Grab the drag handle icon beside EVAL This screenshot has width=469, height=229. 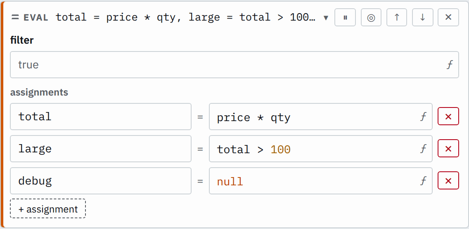(x=15, y=17)
